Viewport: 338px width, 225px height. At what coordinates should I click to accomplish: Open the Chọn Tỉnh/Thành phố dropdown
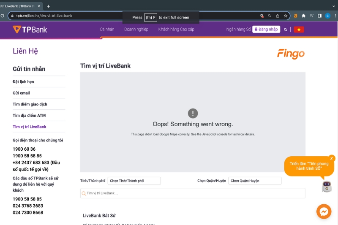click(x=134, y=181)
